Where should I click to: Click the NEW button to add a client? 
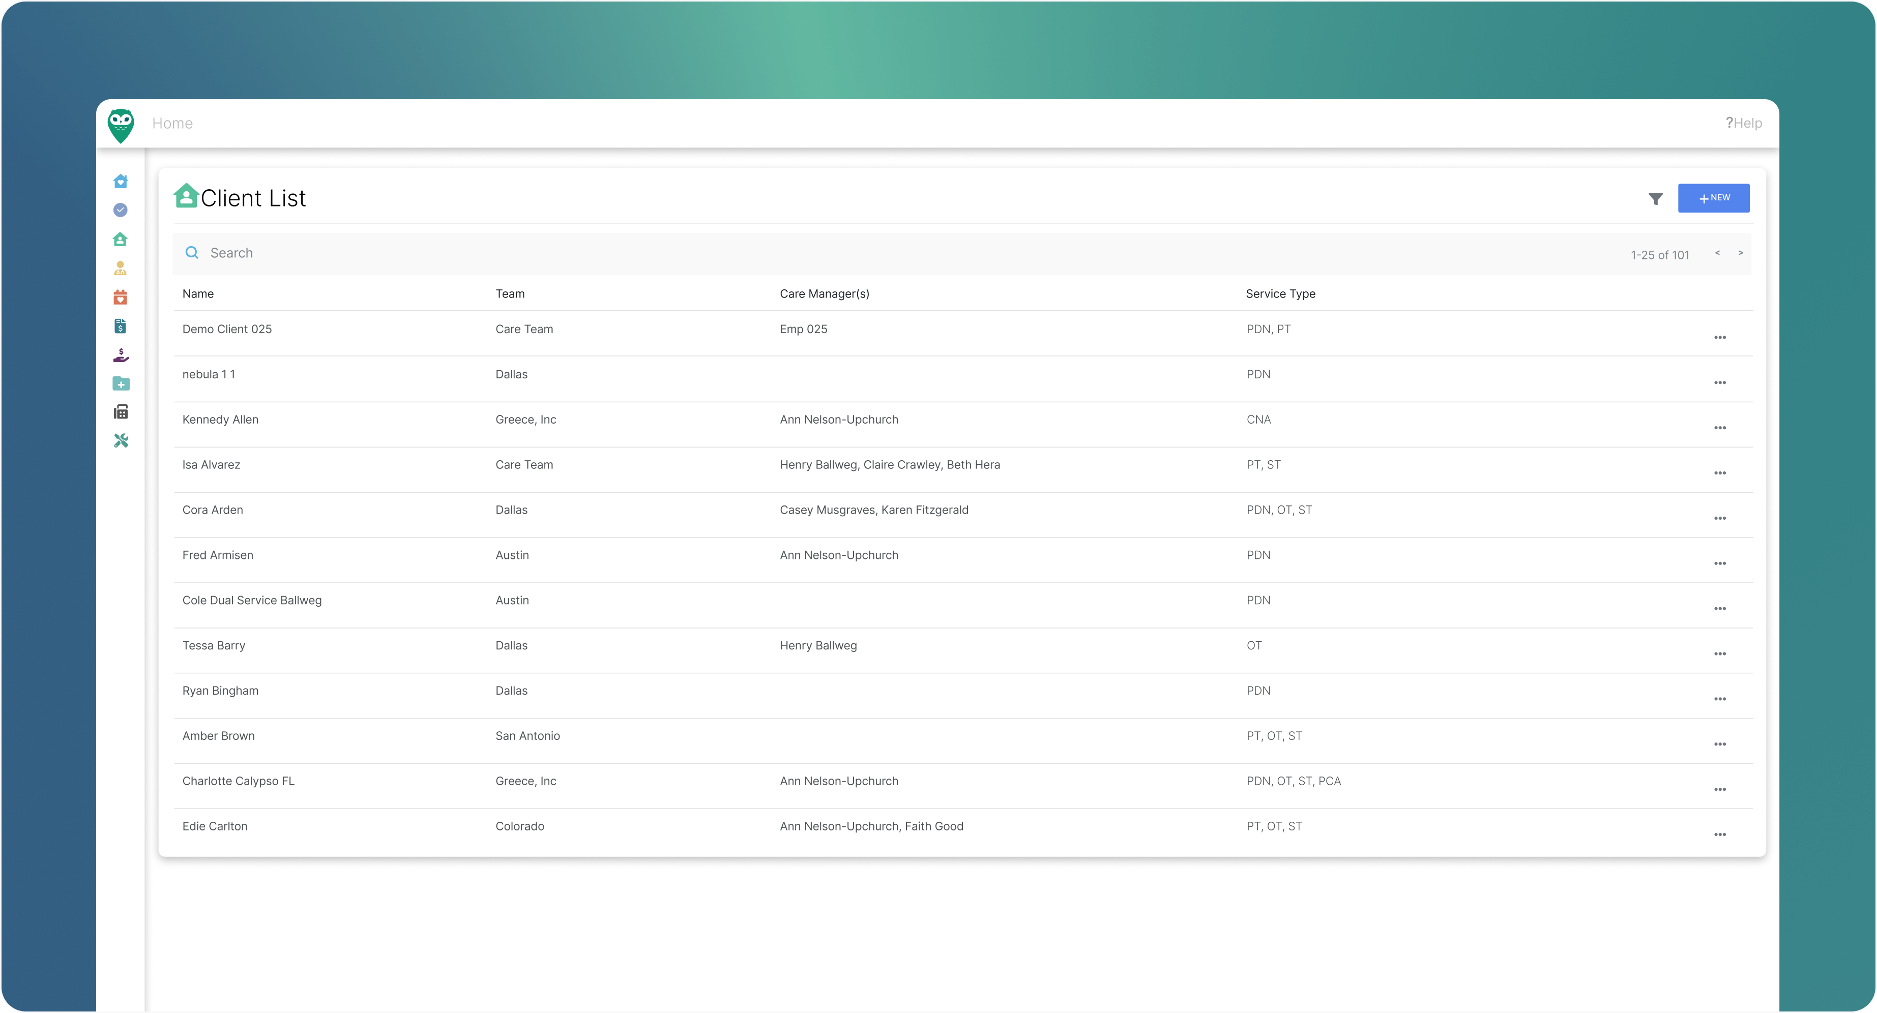click(1714, 197)
